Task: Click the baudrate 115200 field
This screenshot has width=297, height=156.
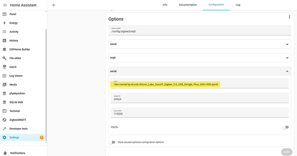Action: tap(200, 113)
